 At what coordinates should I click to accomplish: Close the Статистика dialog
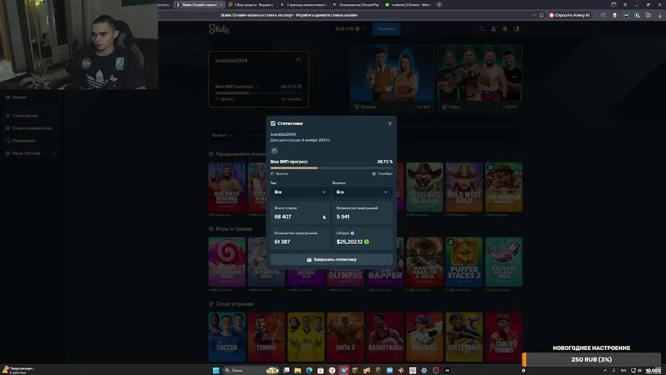click(x=390, y=123)
